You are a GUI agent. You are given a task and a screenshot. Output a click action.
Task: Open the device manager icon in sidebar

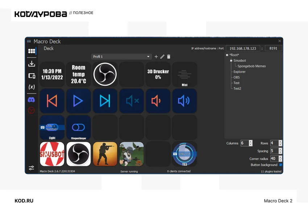point(32,76)
